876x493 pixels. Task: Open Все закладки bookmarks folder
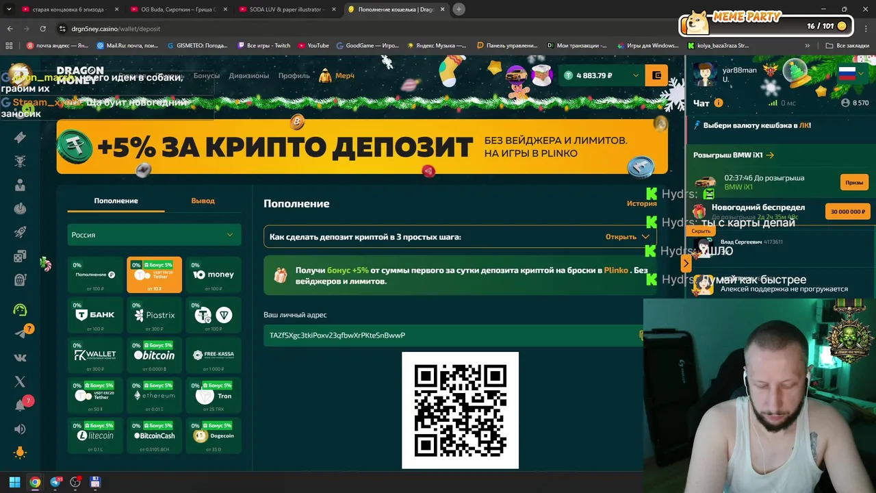(847, 46)
